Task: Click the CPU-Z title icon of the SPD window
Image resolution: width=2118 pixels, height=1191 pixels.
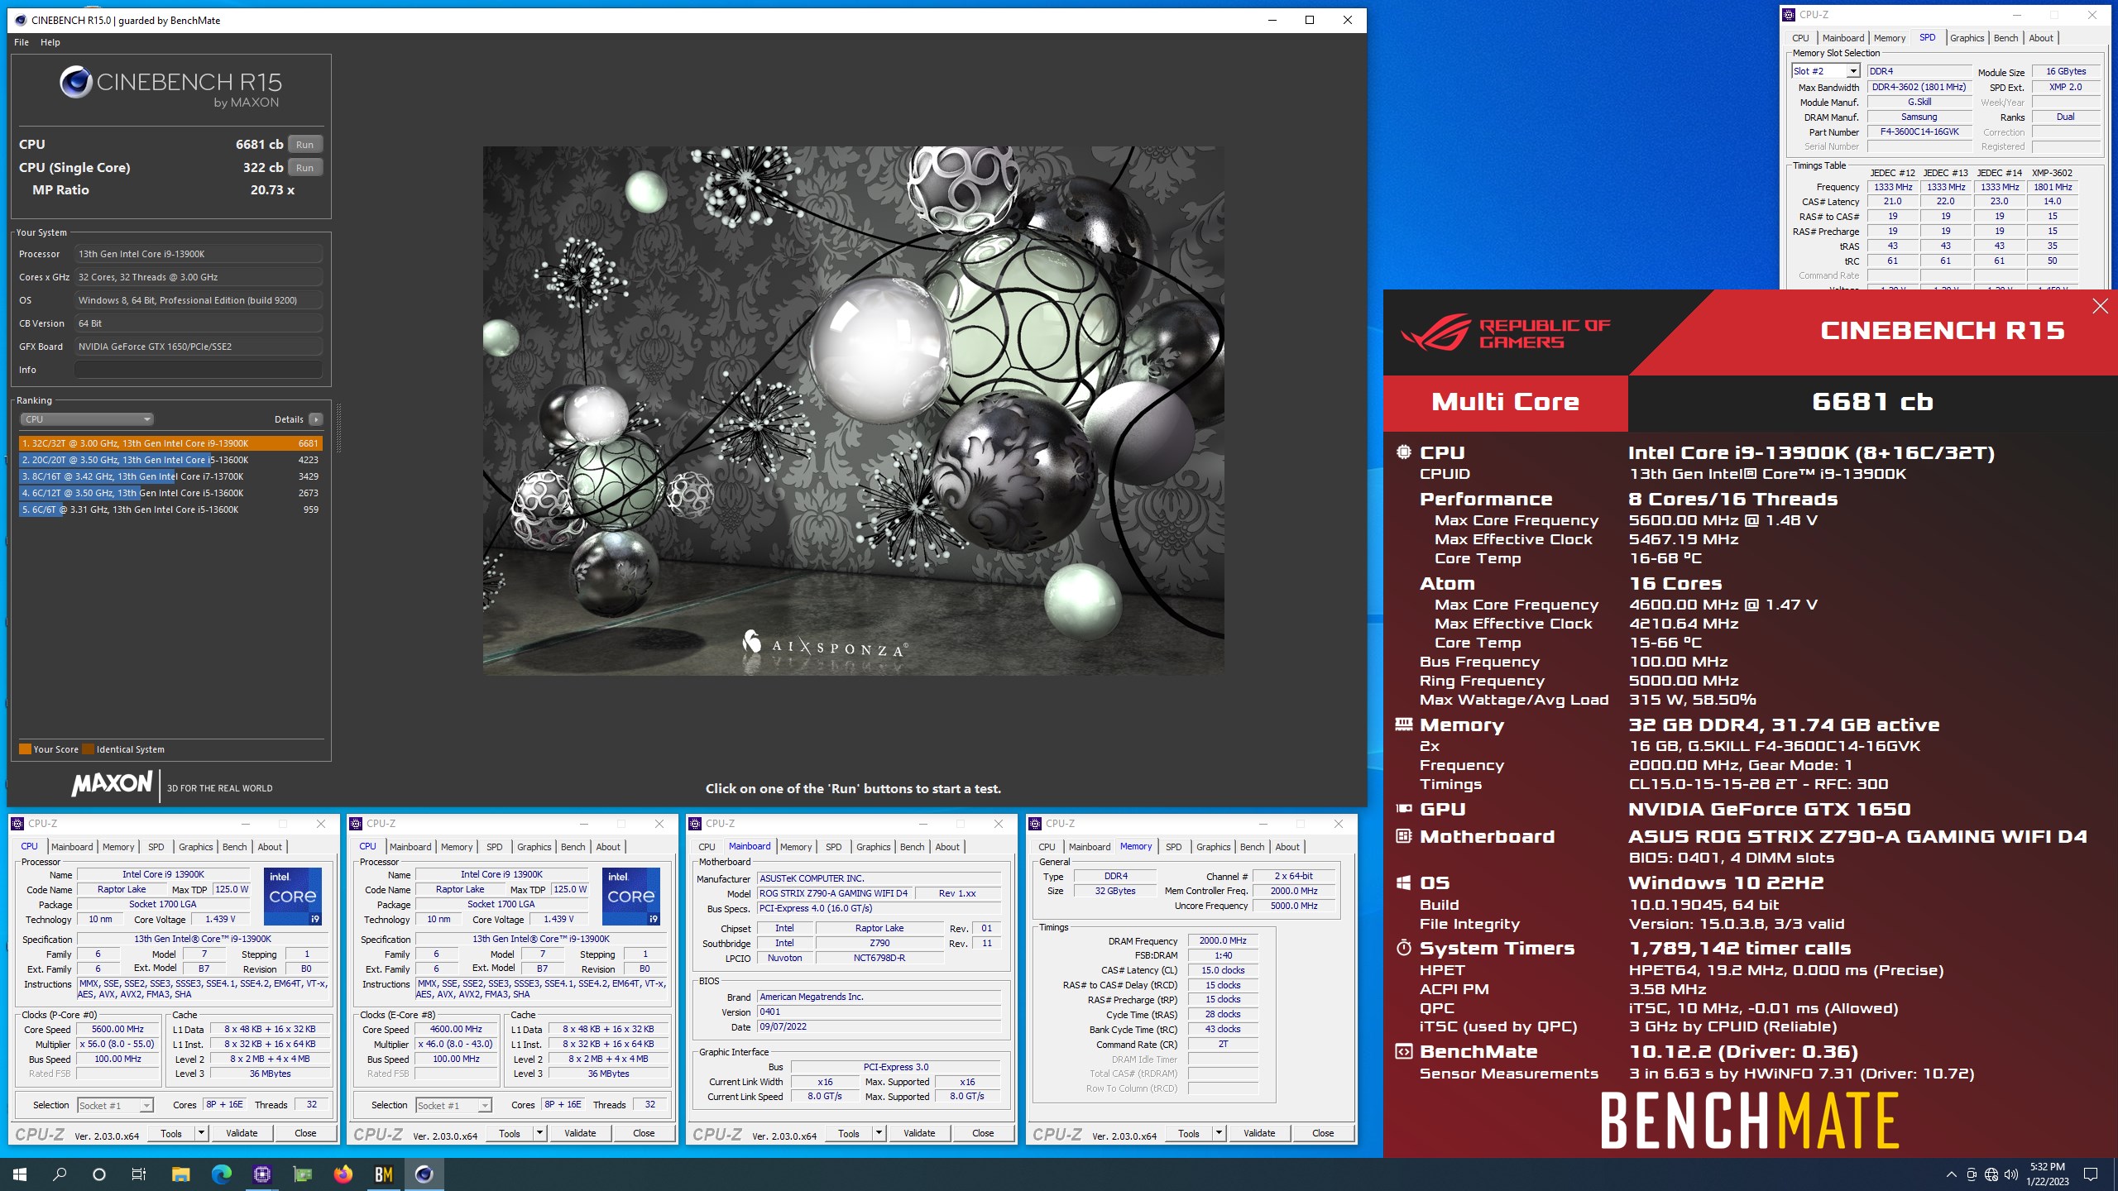Action: click(x=1789, y=15)
